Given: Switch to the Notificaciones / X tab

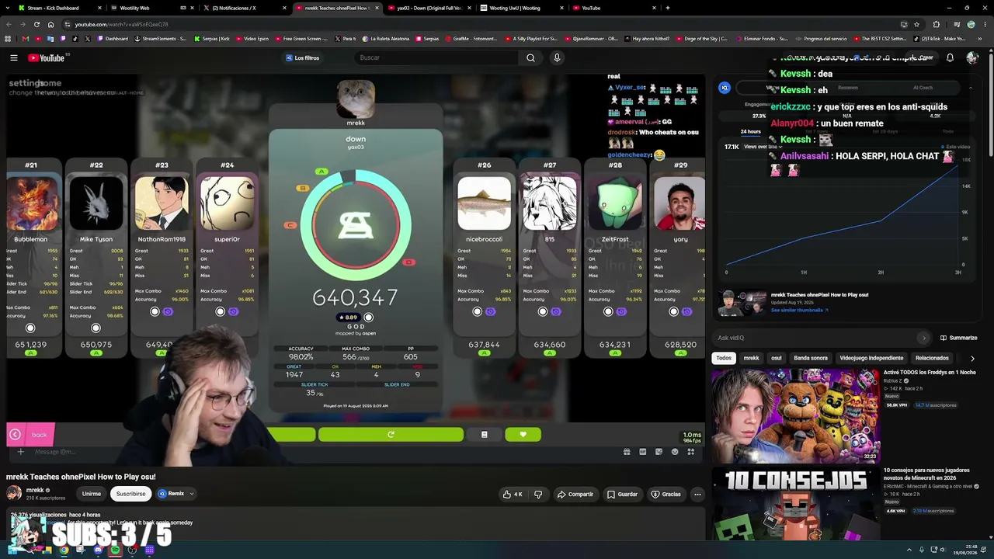Looking at the screenshot, I should [243, 8].
